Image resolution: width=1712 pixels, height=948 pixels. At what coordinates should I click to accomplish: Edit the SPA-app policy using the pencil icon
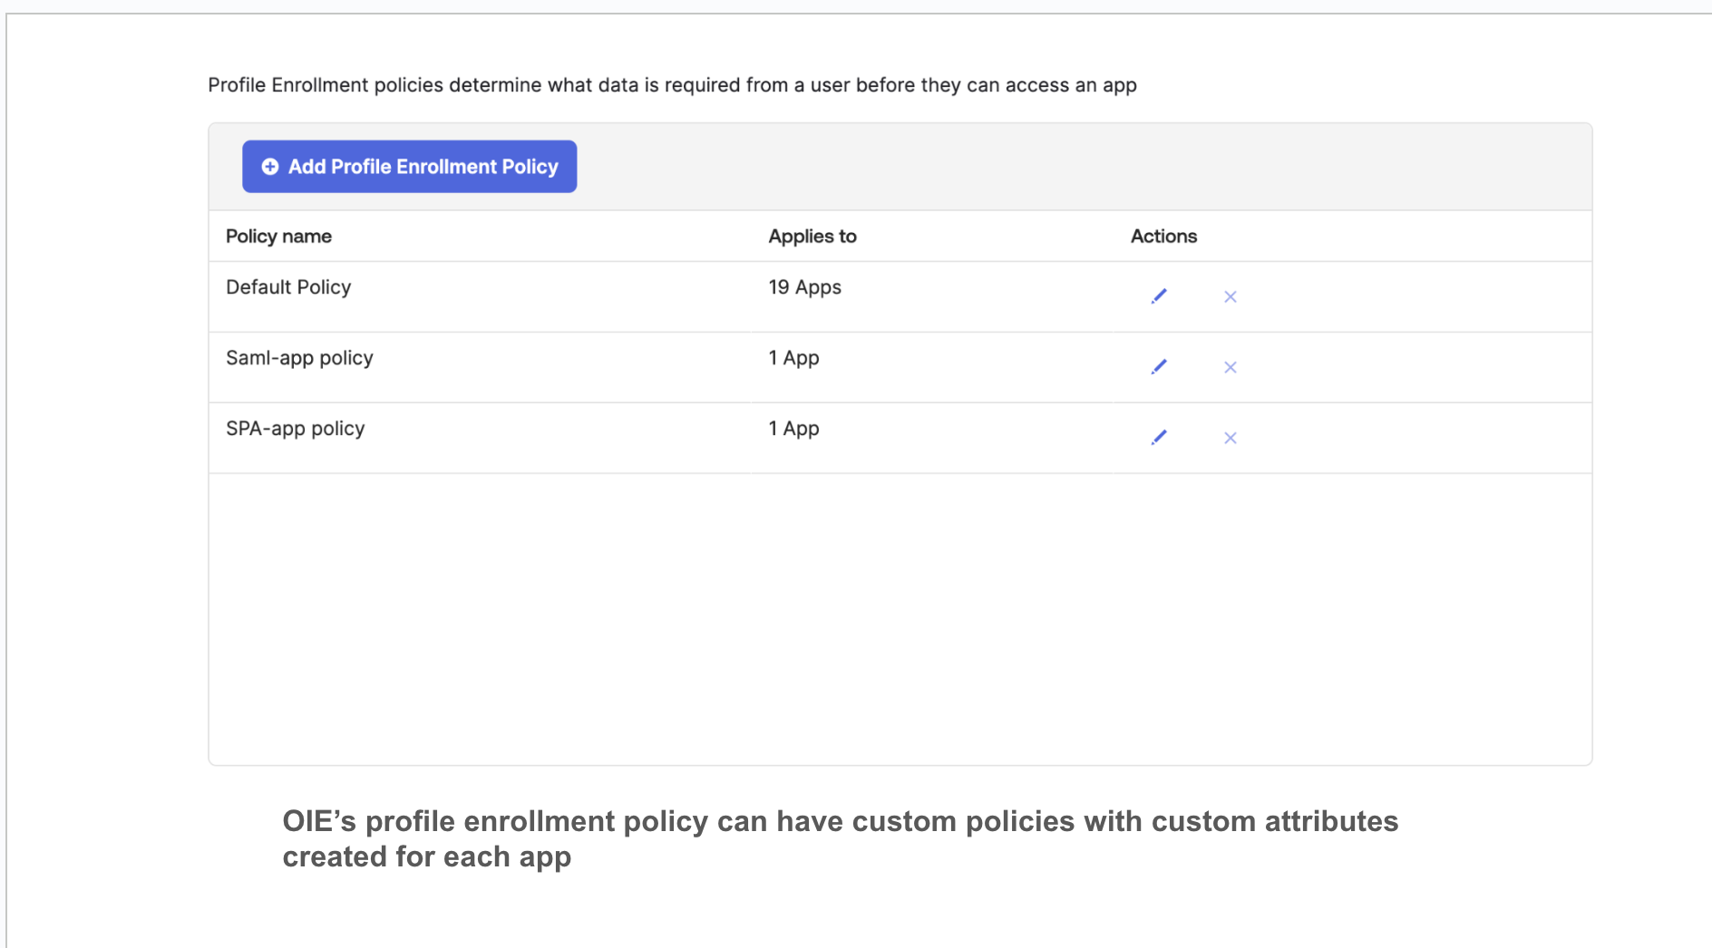click(1159, 438)
